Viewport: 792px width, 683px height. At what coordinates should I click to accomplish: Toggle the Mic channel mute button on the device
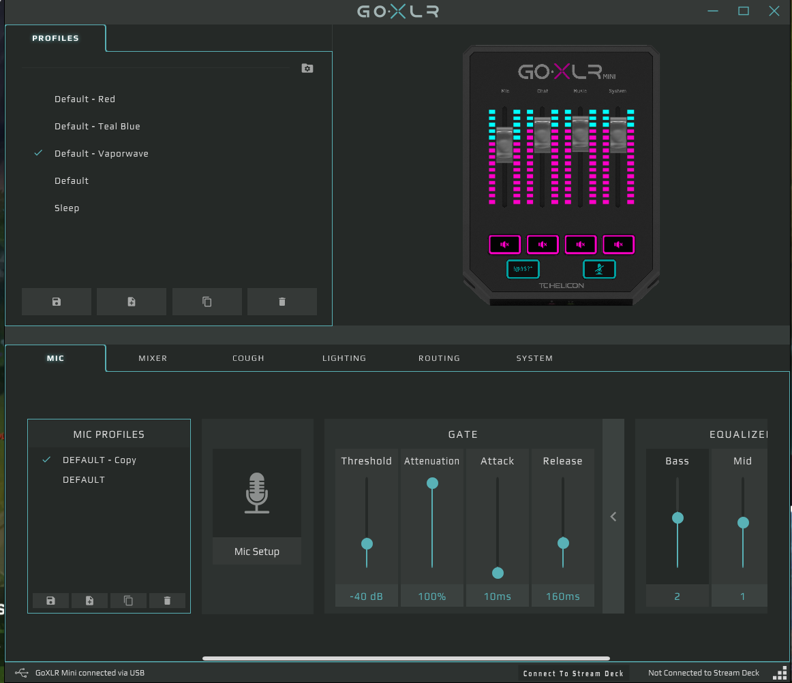(x=504, y=244)
